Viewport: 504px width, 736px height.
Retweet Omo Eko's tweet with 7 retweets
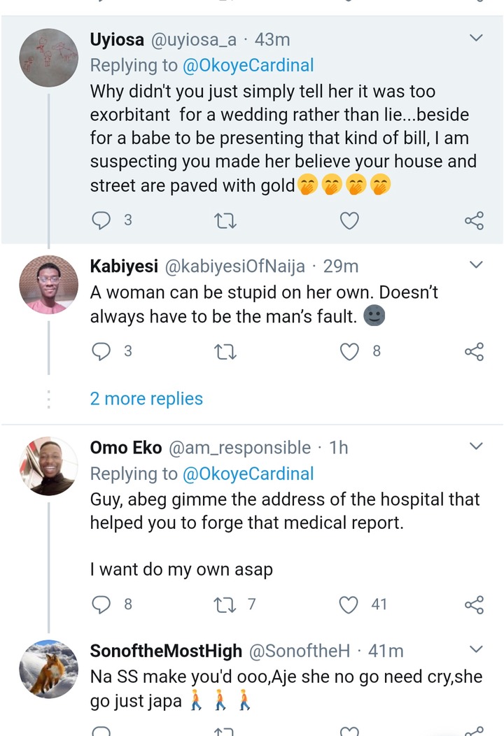[x=225, y=604]
